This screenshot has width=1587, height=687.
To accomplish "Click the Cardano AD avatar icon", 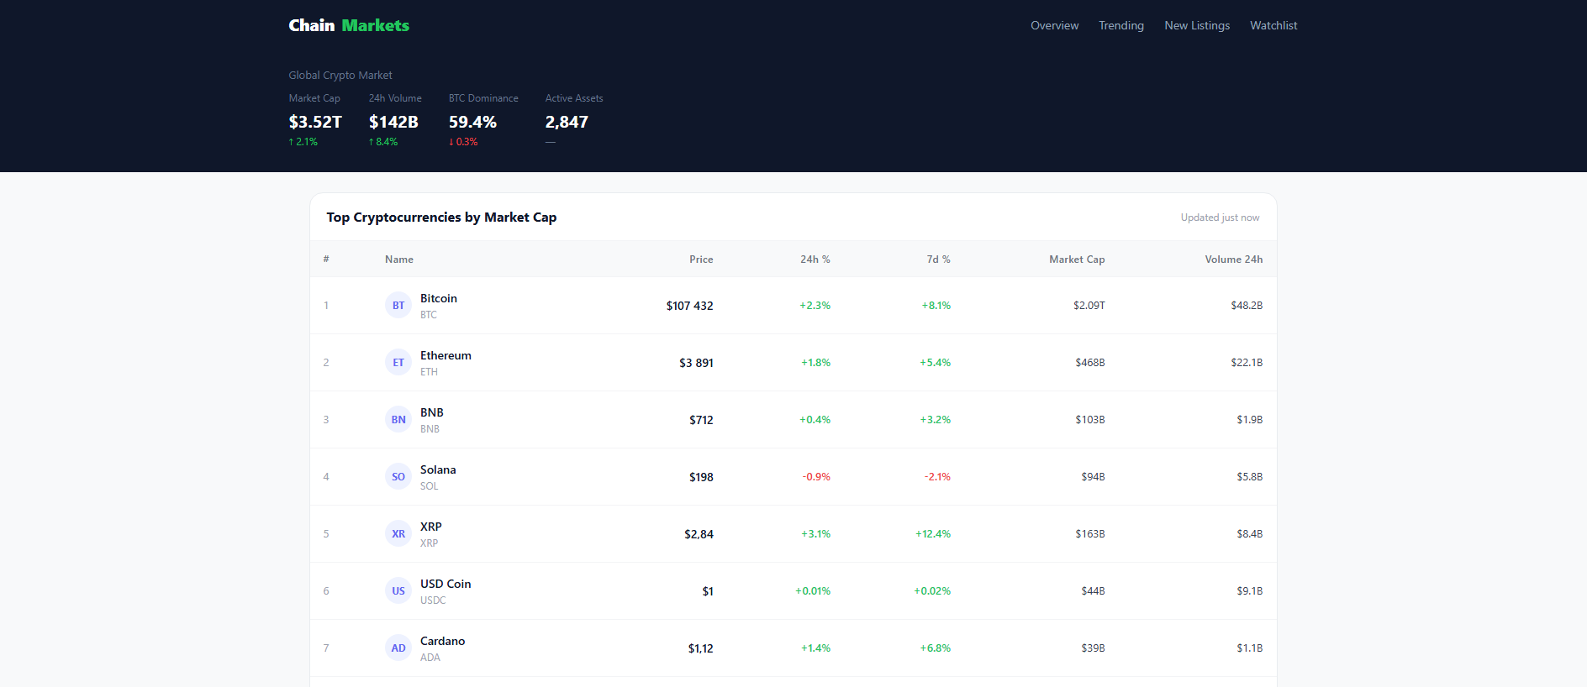I will point(398,648).
